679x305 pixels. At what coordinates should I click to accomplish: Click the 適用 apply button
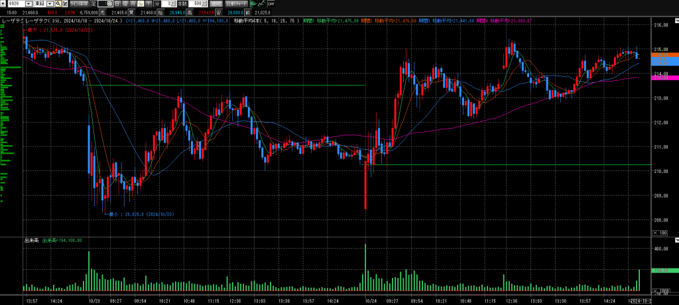216,4
